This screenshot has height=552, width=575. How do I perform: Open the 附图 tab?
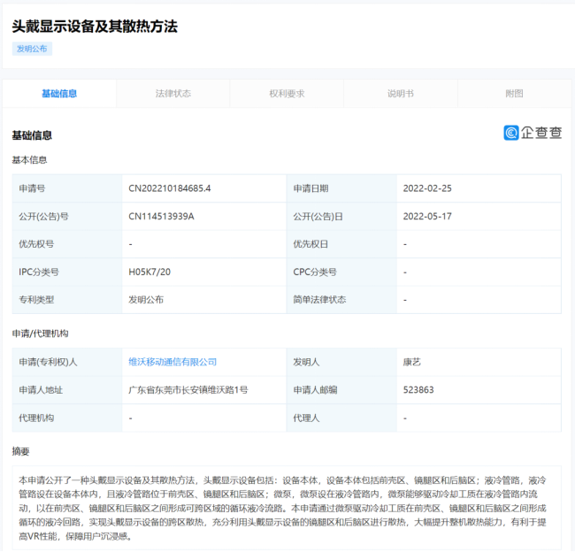click(x=514, y=93)
